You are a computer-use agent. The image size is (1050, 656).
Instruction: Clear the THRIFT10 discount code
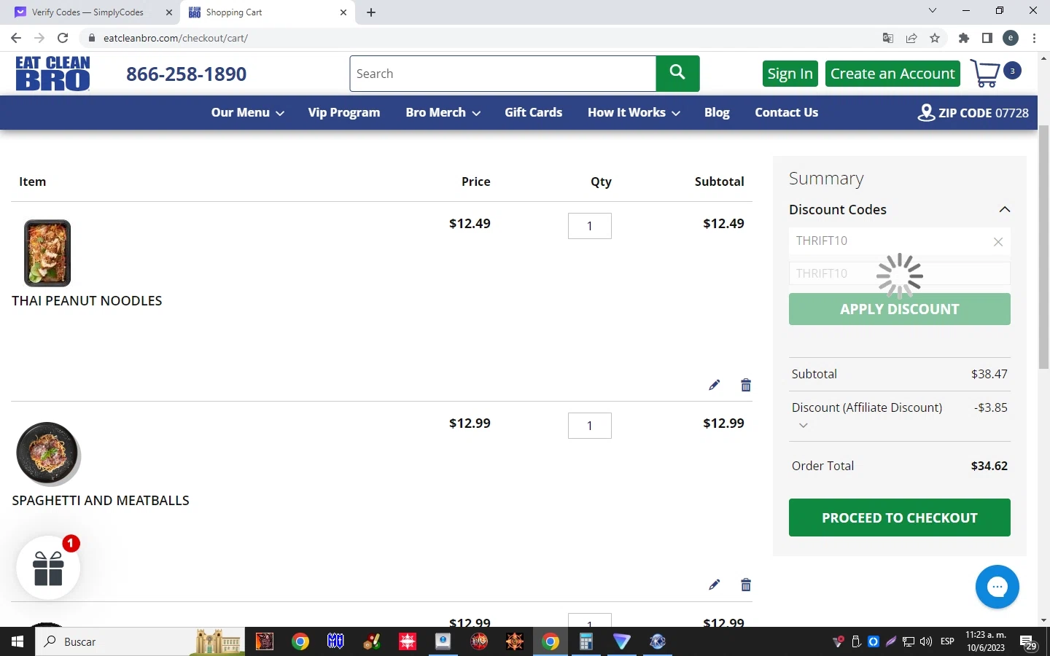point(998,242)
